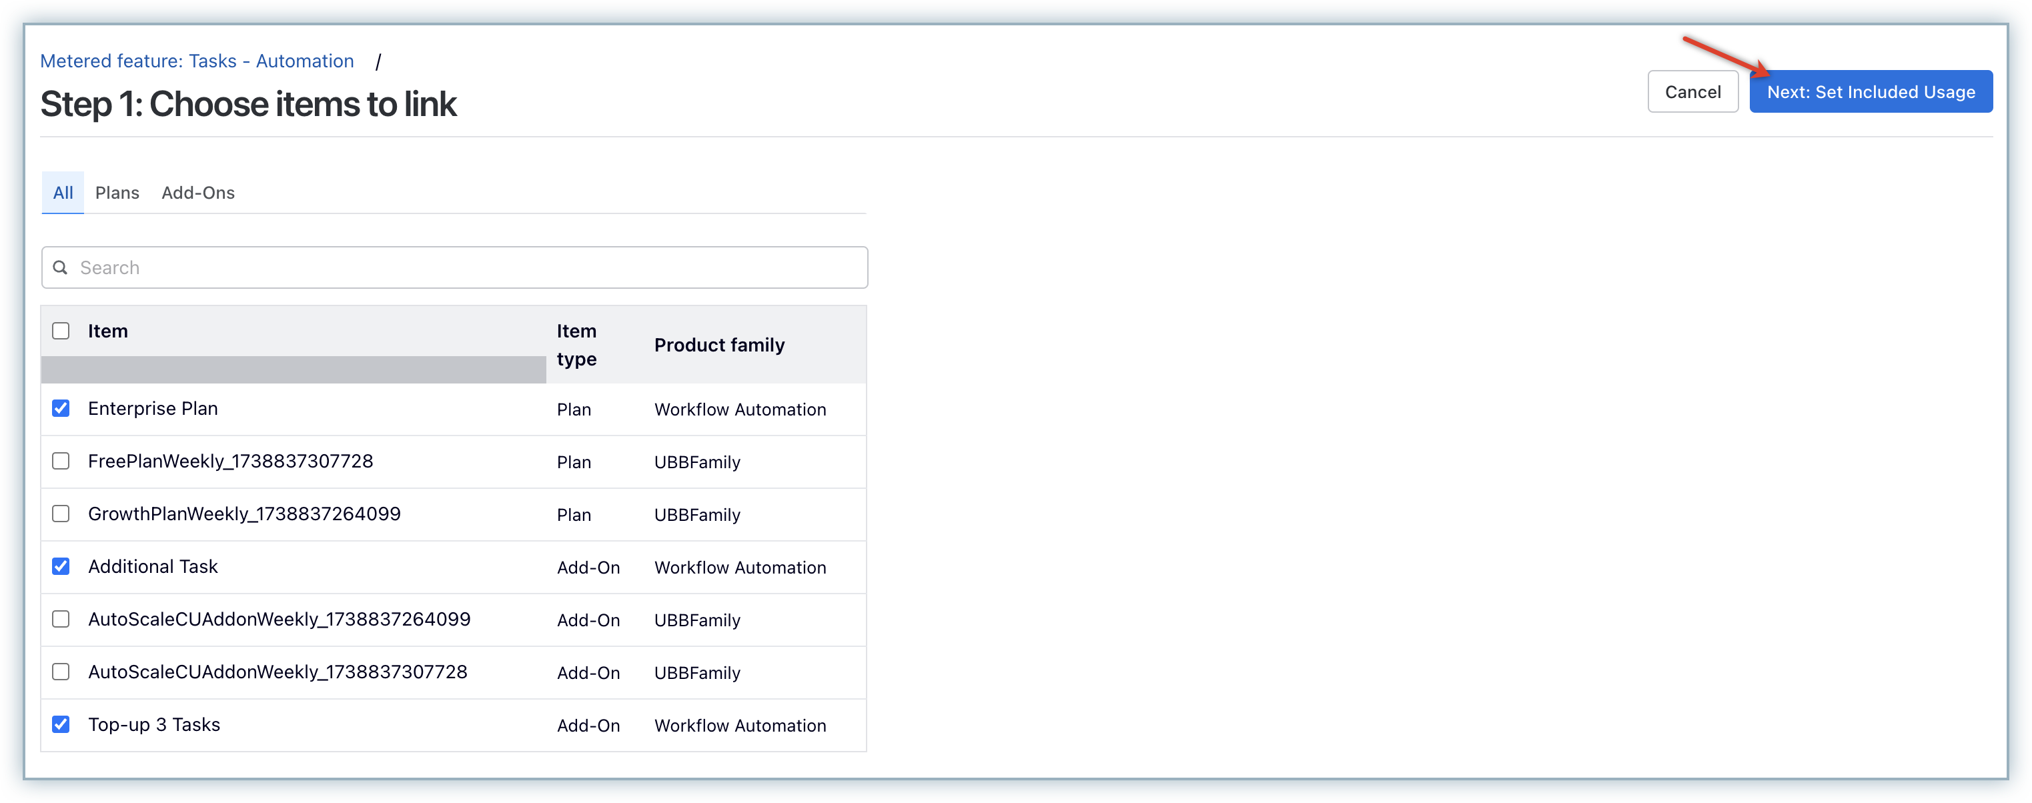
Task: Select the All tab
Action: point(63,193)
